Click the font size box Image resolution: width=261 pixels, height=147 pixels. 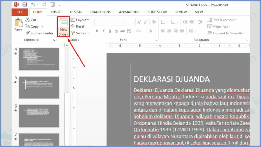[x=130, y=22]
